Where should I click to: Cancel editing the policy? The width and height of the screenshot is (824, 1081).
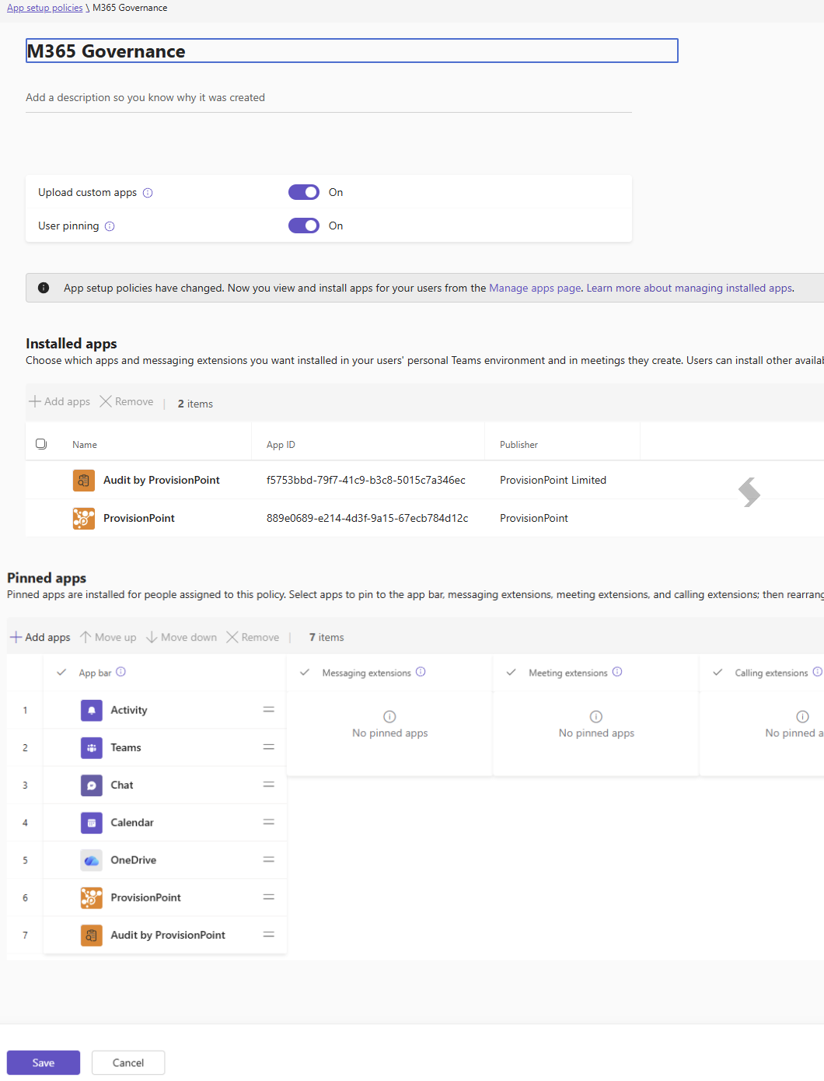pos(128,1062)
